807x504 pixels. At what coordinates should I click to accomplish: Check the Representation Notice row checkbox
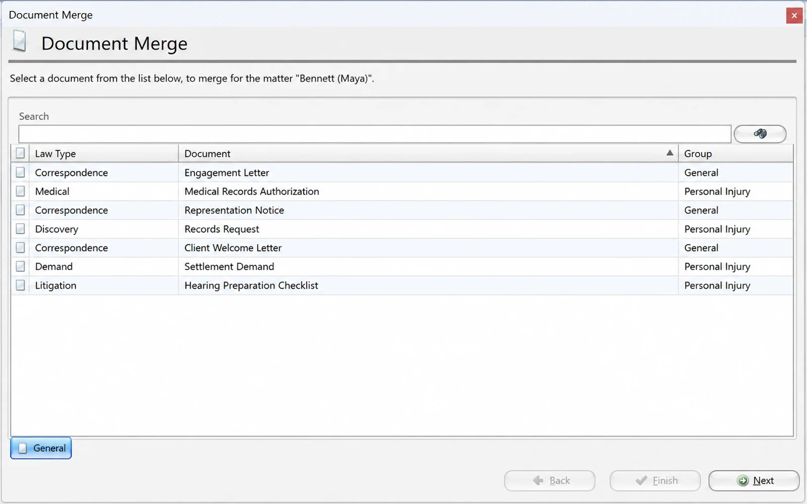coord(20,210)
